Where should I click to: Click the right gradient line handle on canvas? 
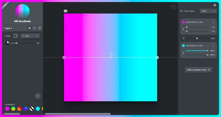(157, 58)
